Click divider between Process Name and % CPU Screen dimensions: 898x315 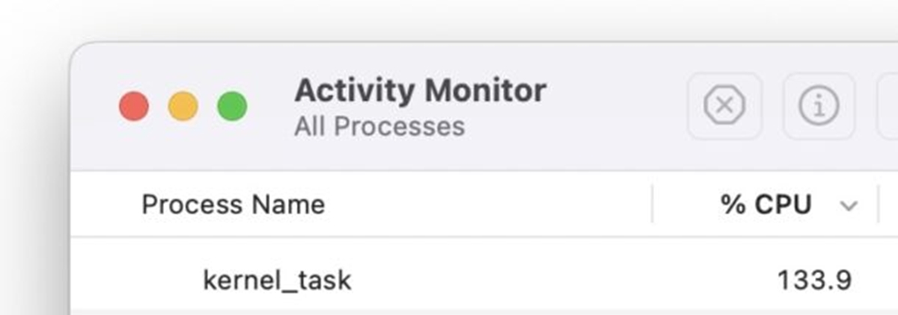coord(653,205)
